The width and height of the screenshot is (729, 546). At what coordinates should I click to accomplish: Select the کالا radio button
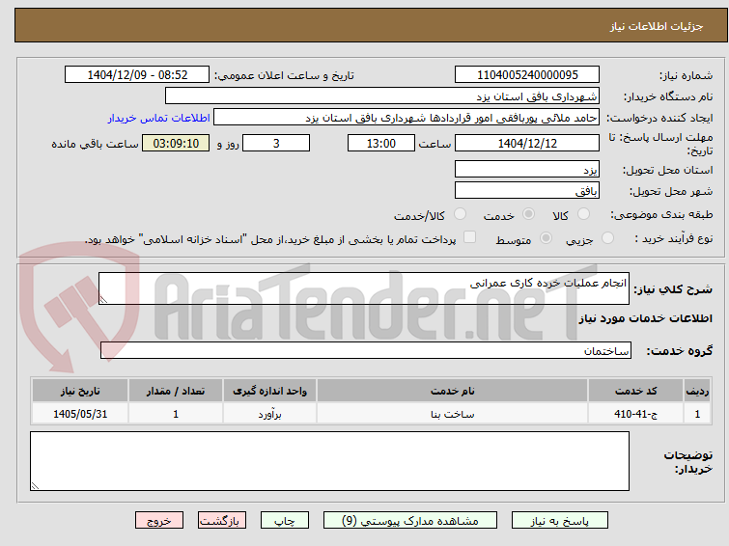(x=583, y=214)
